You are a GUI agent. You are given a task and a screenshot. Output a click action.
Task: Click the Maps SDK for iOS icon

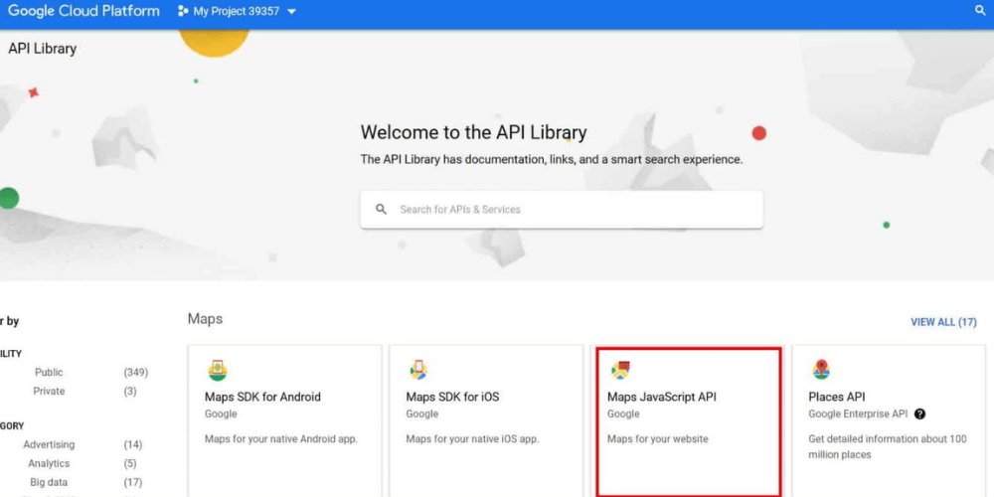pos(418,370)
